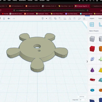
Task: Click the Export button
Action: (x=100, y=18)
